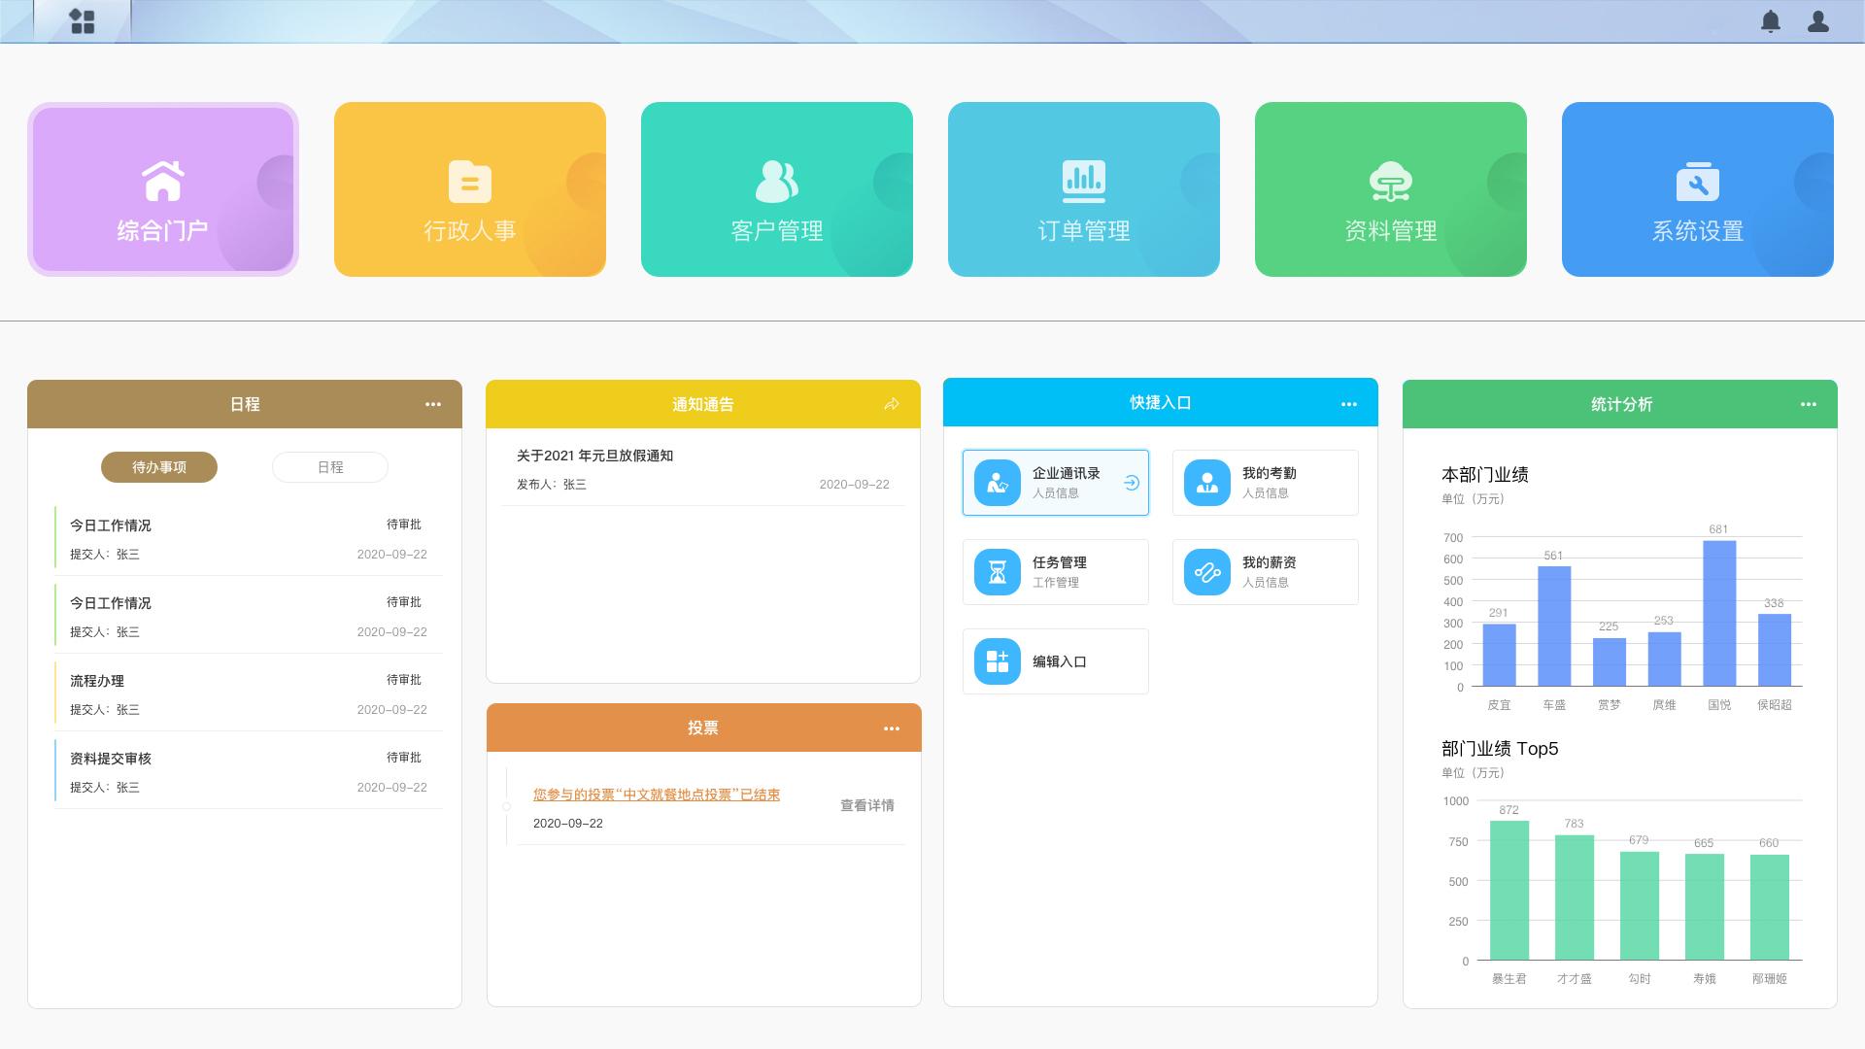The width and height of the screenshot is (1865, 1049).
Task: Click the wrench icon in 系统设置 tile
Action: click(x=1698, y=182)
